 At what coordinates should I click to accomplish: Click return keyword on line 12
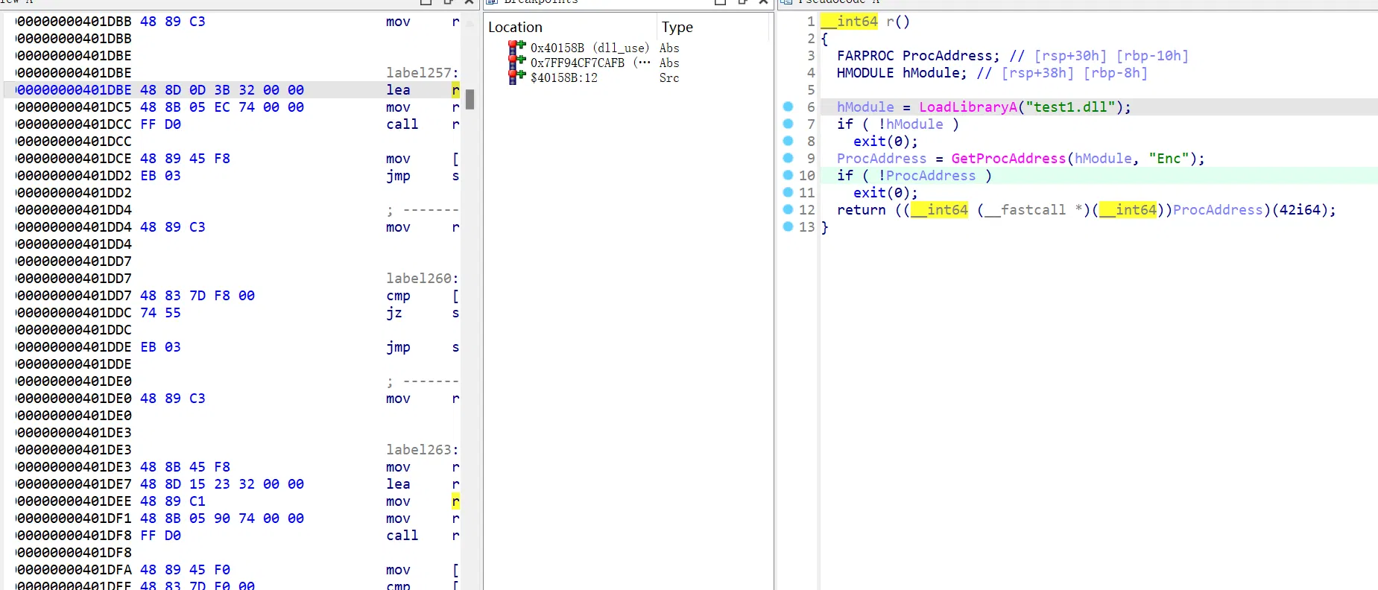click(861, 209)
